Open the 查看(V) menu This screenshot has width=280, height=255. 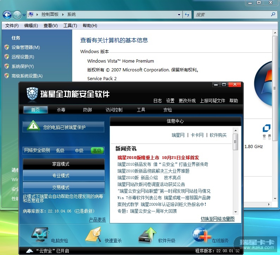(51, 26)
